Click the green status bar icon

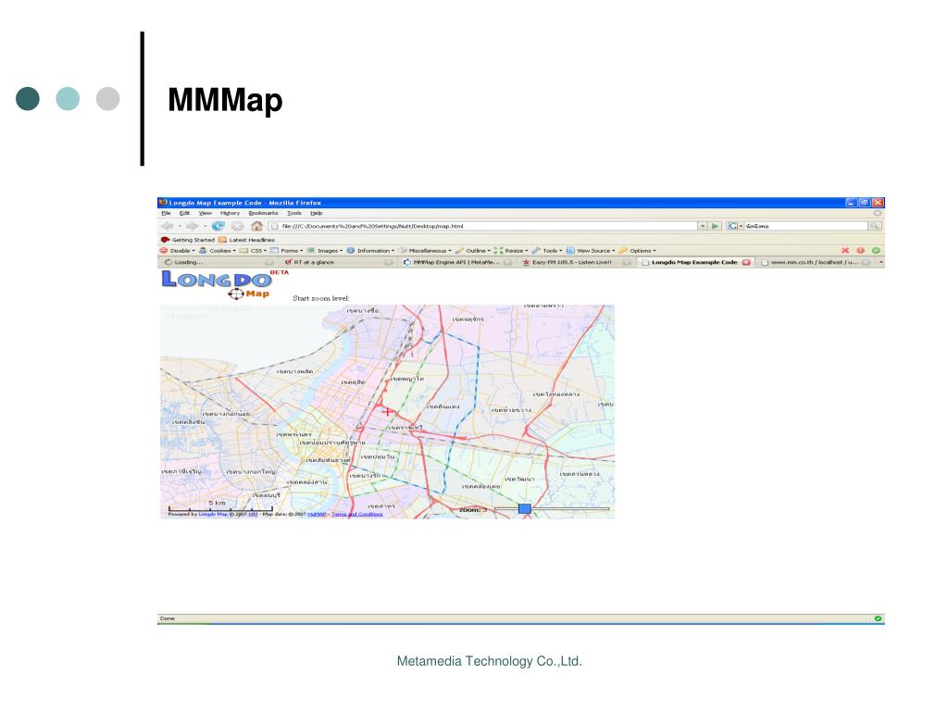click(878, 618)
